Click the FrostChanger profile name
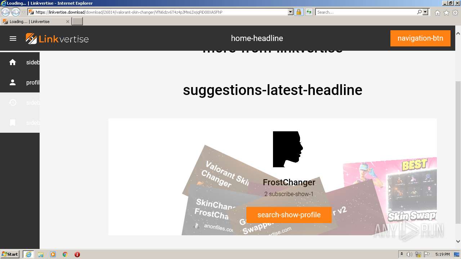Screen dimensions: 461x259 [289, 182]
